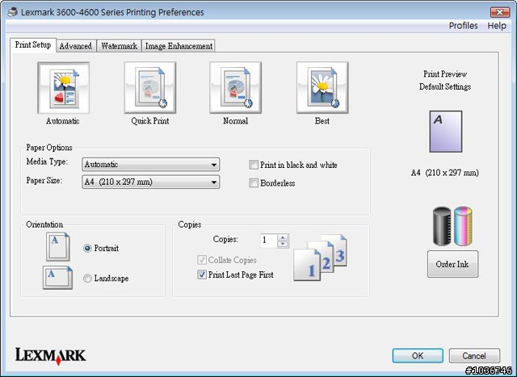
Task: Confirm settings with the OK button
Action: click(418, 355)
